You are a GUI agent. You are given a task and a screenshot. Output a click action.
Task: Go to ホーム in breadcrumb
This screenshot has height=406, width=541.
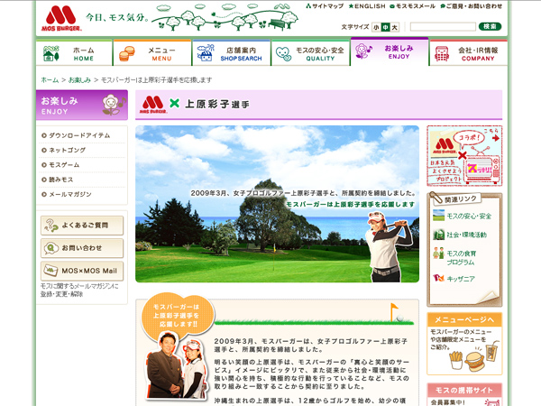[50, 80]
